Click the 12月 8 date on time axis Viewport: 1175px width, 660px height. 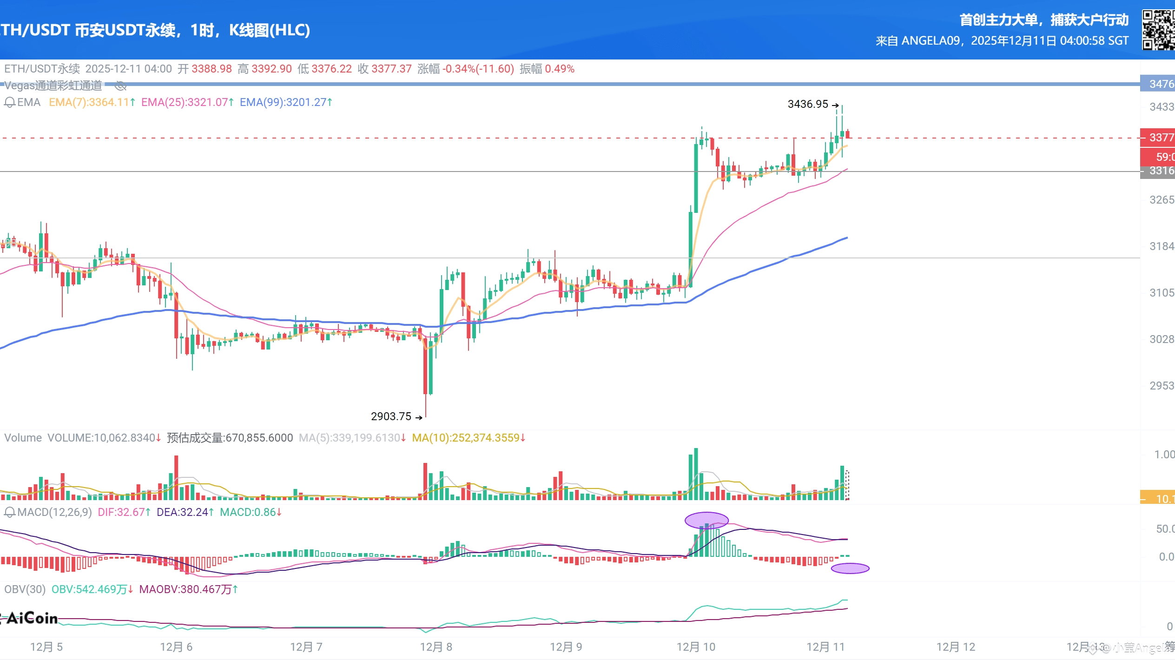(436, 647)
